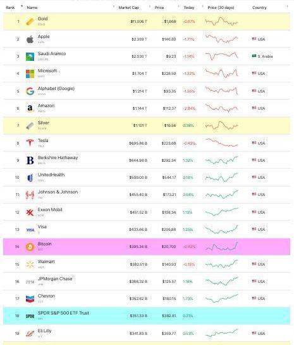This screenshot has width=294, height=345.
Task: Click the Walmart spark logo
Action: 30,264
